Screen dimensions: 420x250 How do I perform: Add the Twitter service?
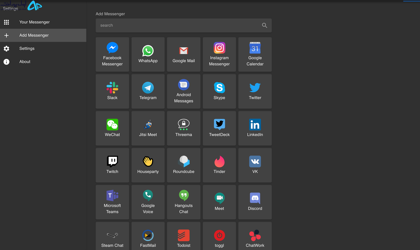pos(255,91)
